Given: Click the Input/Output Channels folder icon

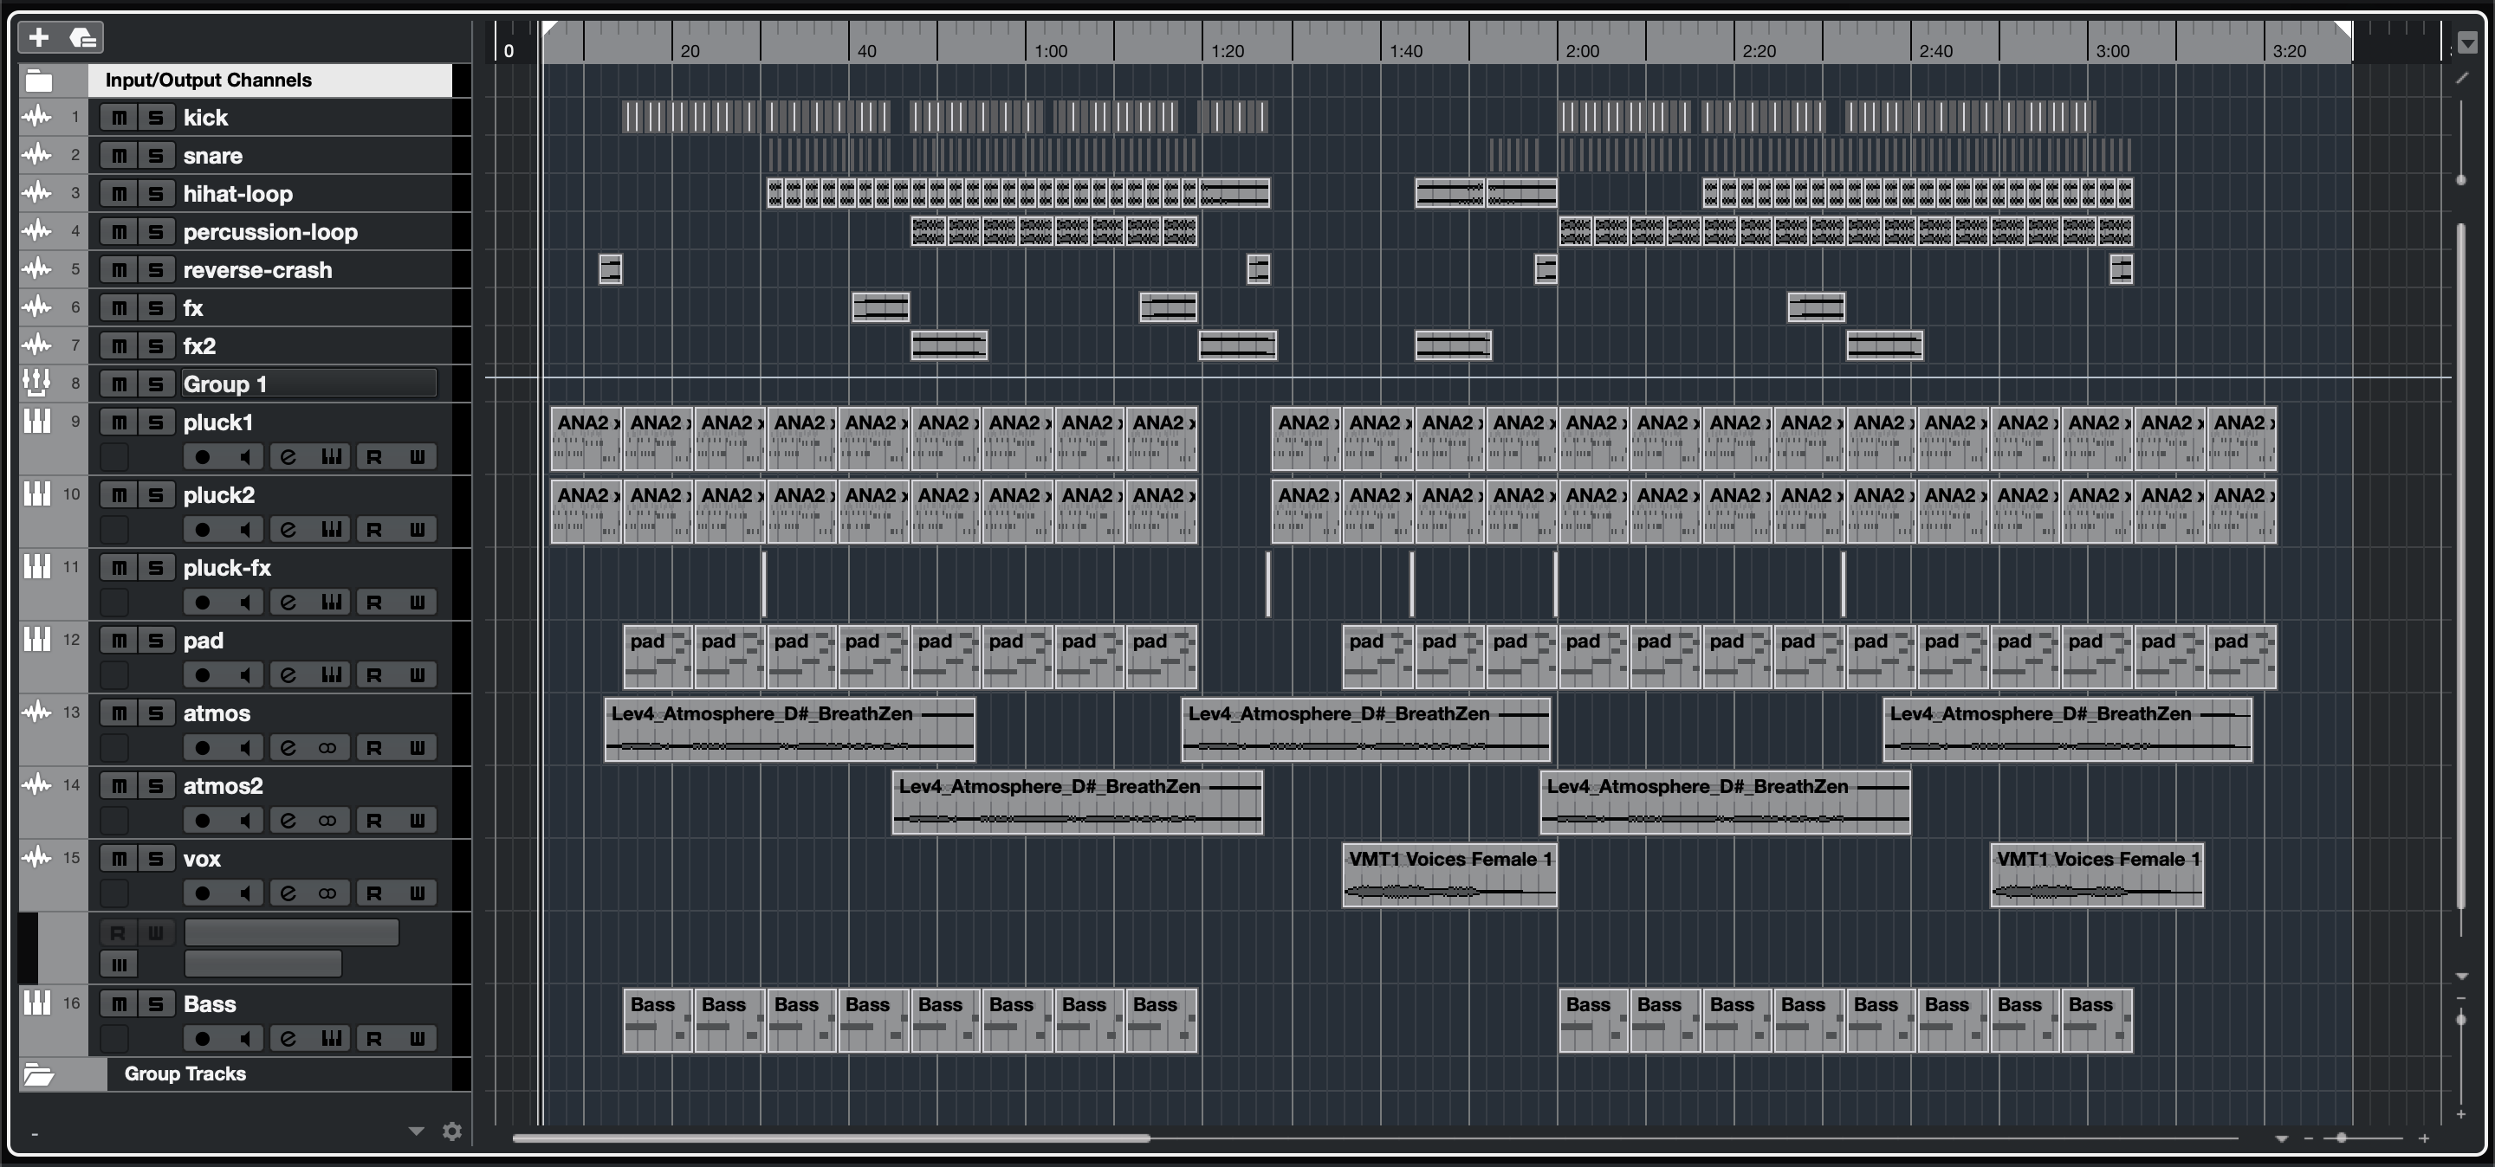Looking at the screenshot, I should (39, 81).
